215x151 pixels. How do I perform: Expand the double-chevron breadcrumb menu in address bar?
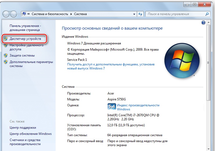tap(28, 14)
